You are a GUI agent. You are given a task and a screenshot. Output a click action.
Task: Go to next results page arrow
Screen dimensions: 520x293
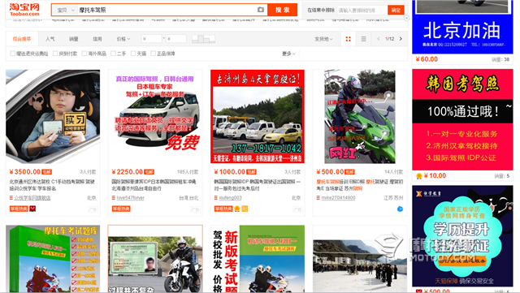point(401,39)
